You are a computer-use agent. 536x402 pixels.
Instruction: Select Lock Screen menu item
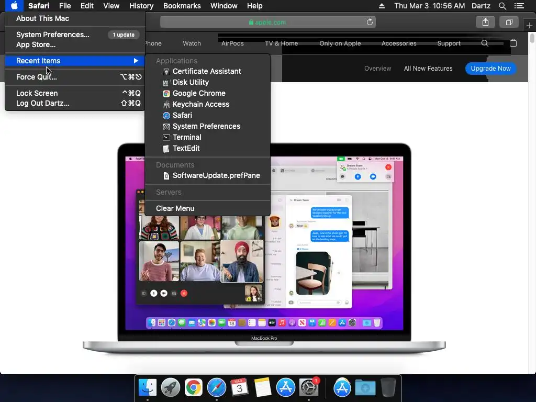pos(75,93)
